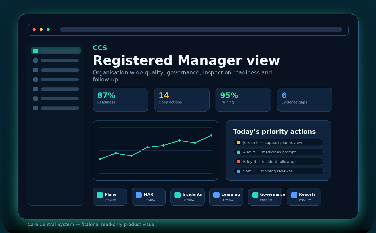Open the MAR preview tile
376x233 pixels.
(149, 197)
